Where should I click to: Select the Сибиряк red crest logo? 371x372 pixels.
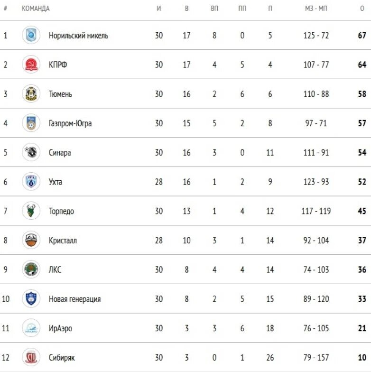tap(31, 357)
